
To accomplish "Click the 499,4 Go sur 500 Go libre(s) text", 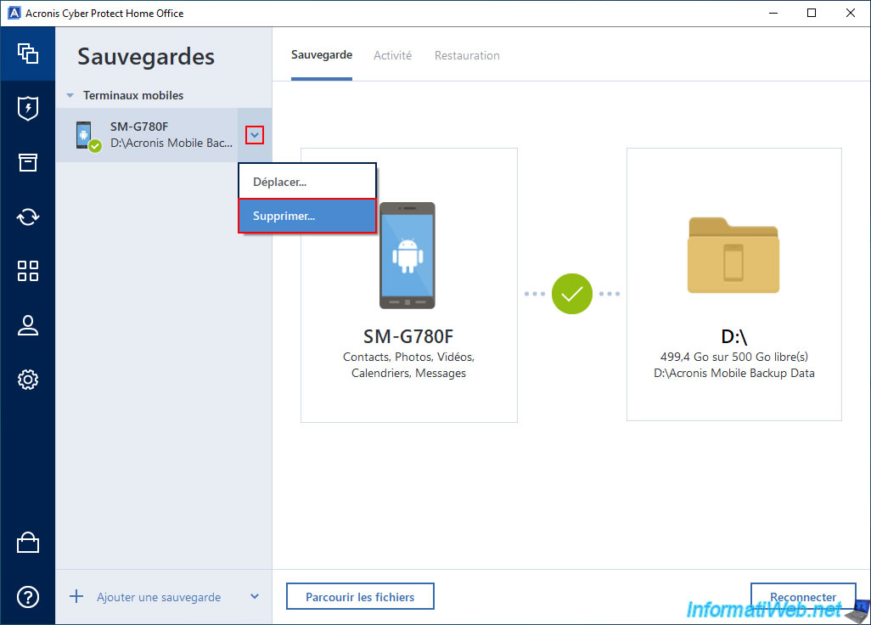I will [x=733, y=357].
